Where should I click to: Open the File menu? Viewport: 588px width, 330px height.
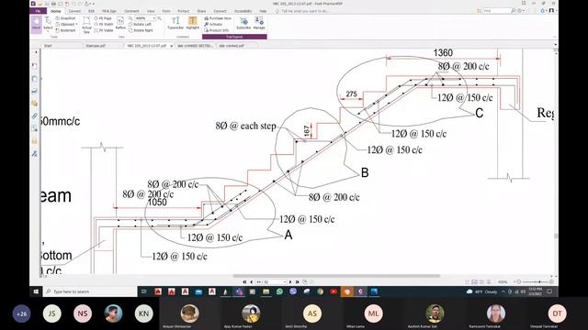pyautogui.click(x=38, y=11)
